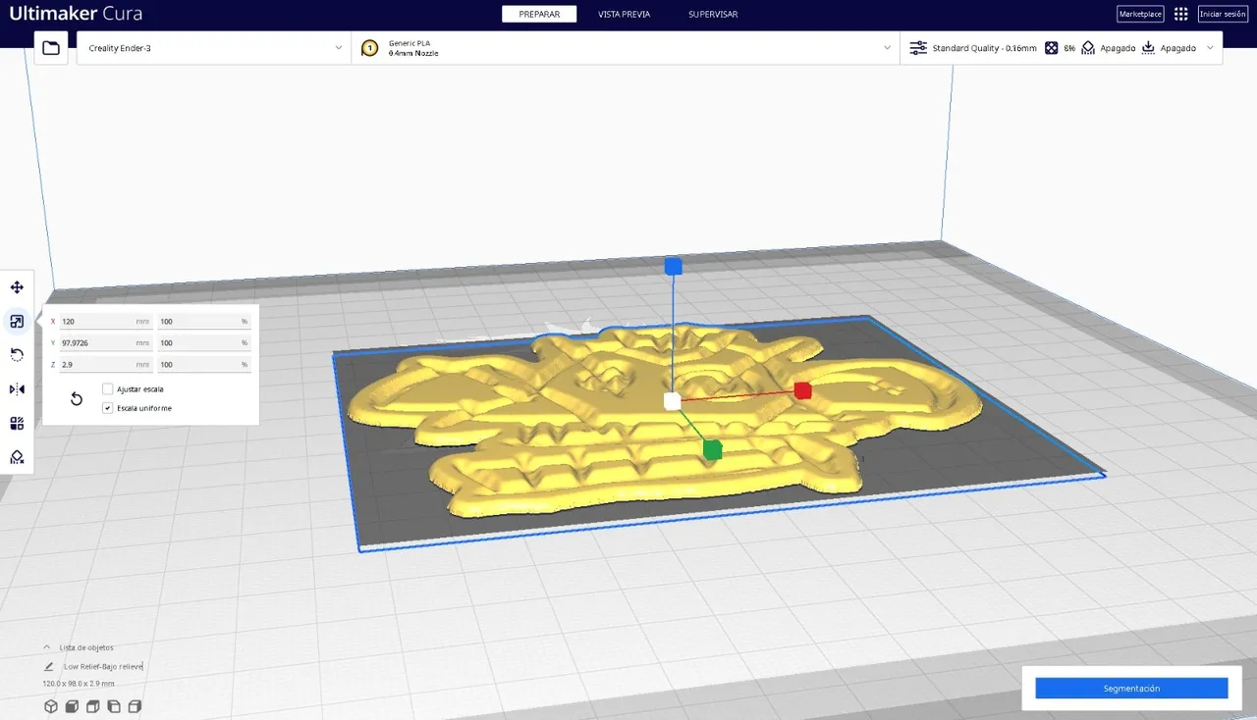Open the Marketplace button

pyautogui.click(x=1140, y=14)
